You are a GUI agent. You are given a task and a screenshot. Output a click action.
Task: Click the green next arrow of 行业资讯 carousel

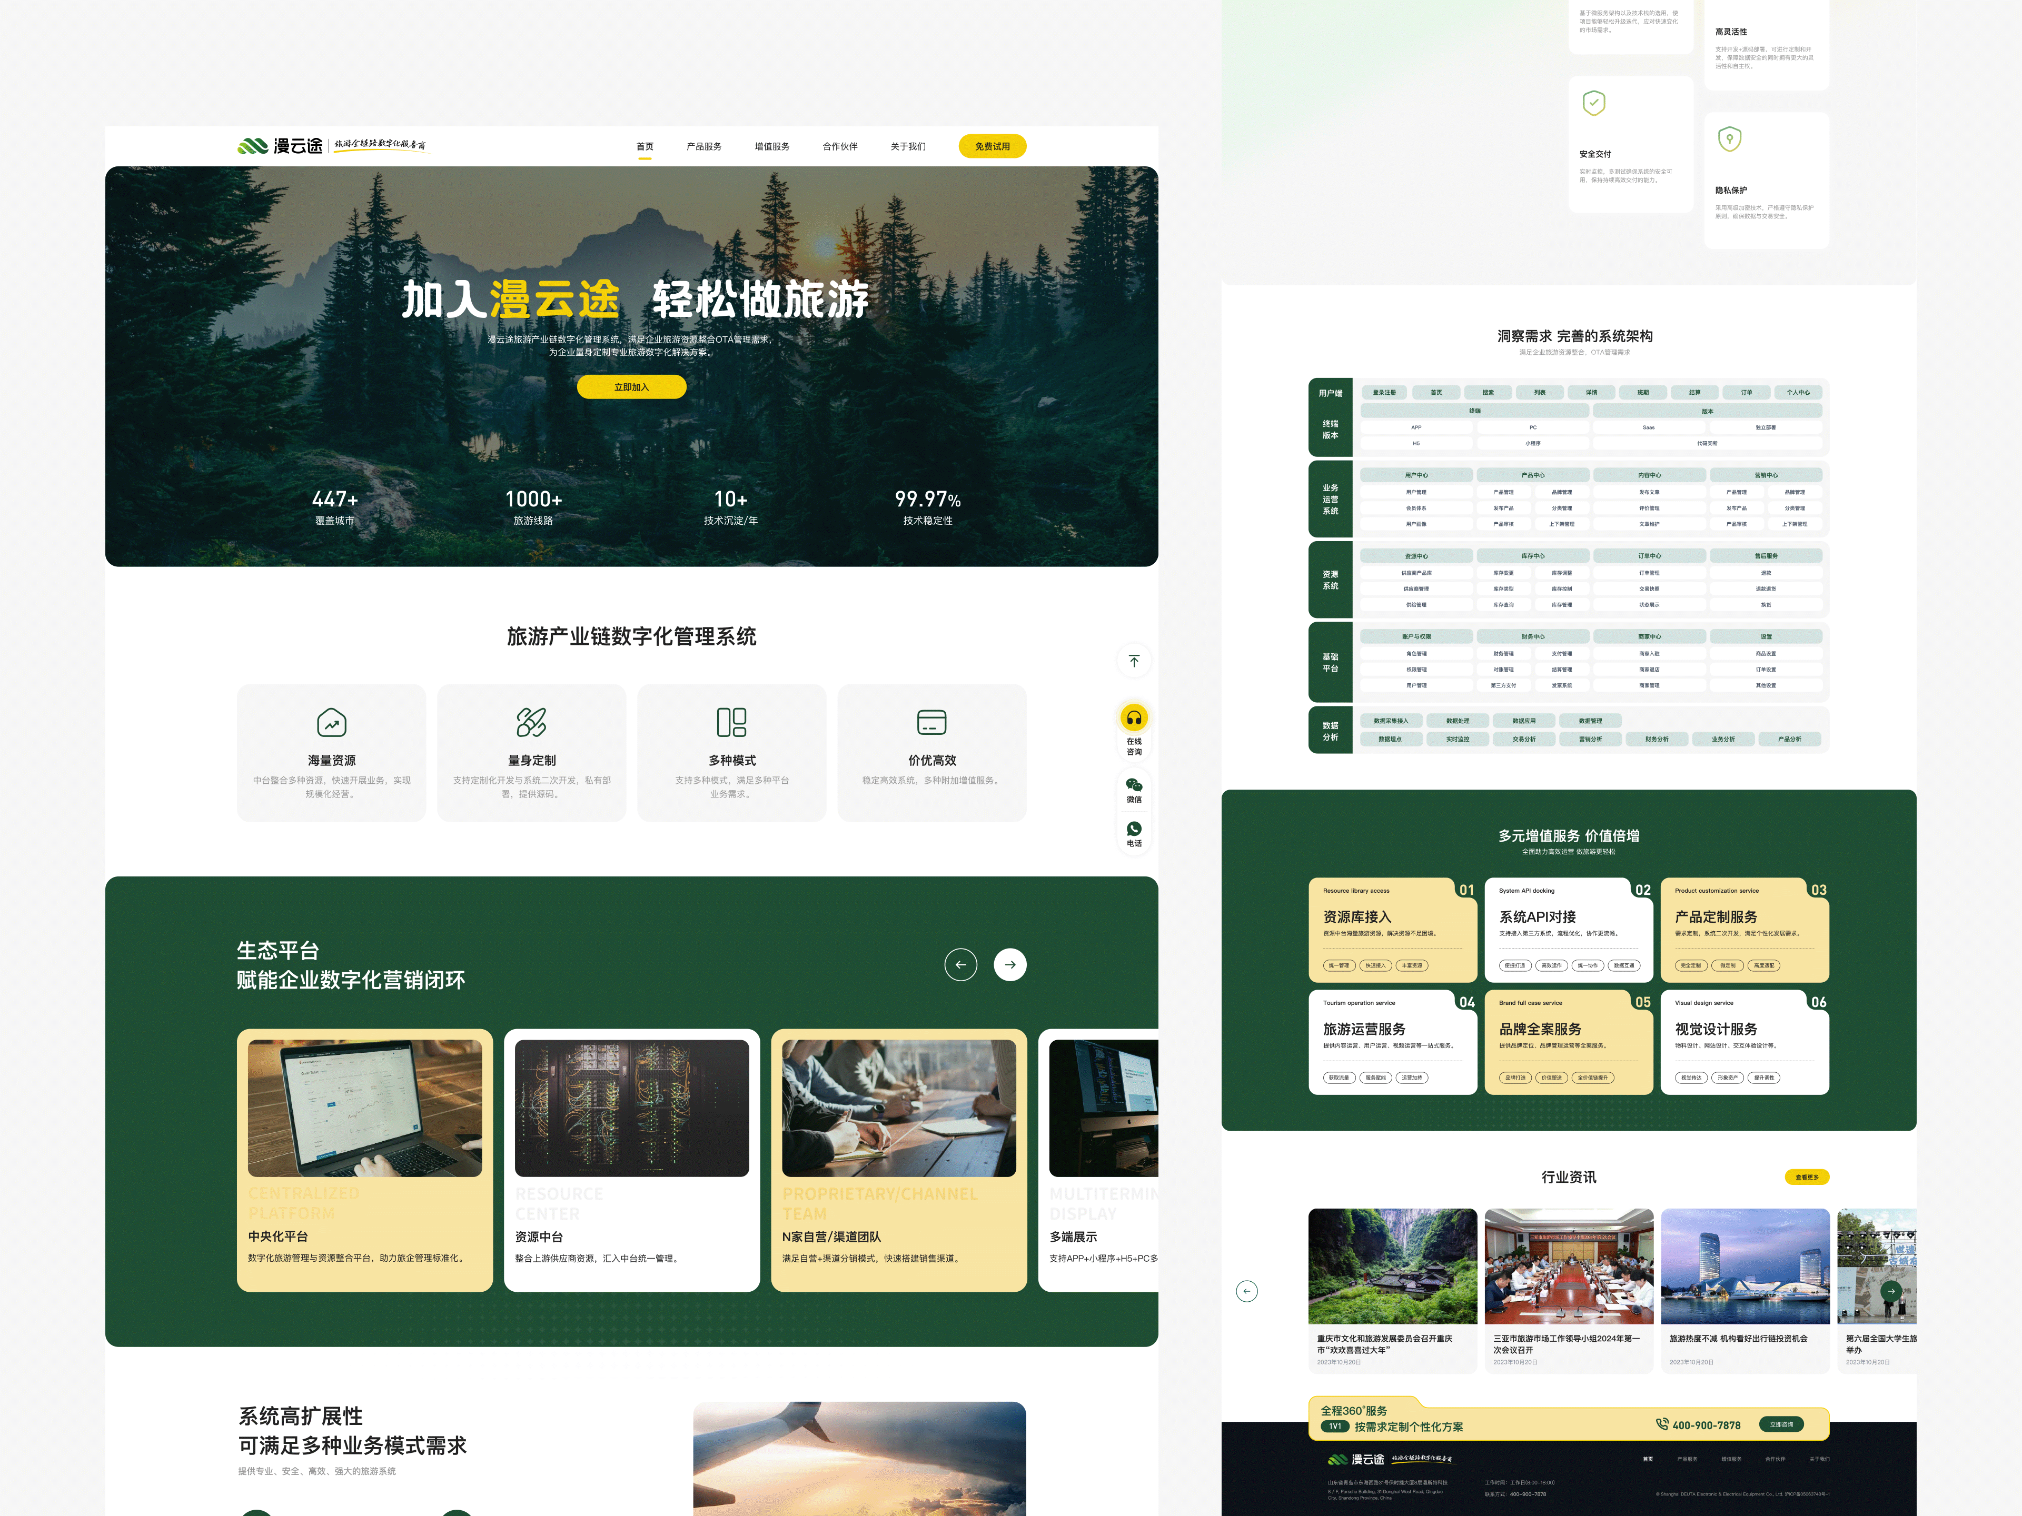(1890, 1290)
